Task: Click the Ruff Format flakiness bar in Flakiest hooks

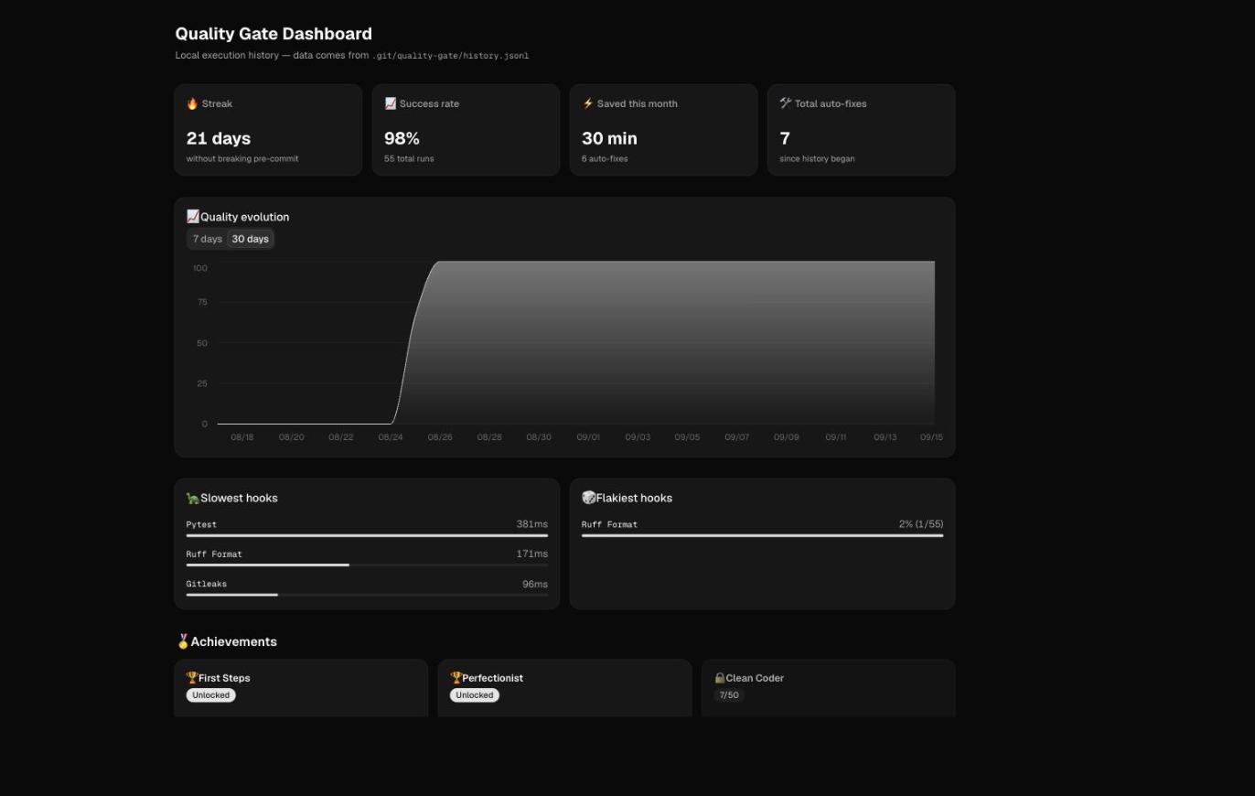Action: click(762, 535)
